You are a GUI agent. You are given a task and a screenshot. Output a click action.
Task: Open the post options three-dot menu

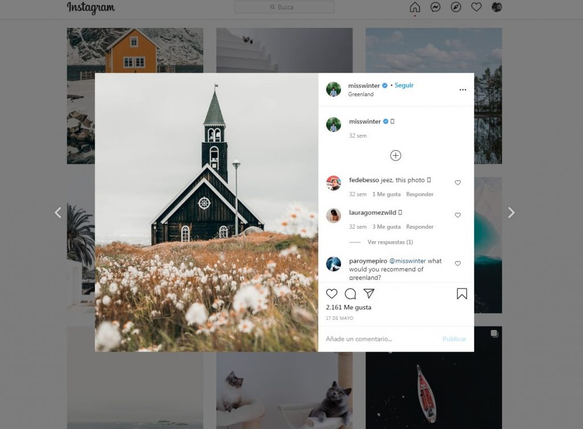(463, 89)
